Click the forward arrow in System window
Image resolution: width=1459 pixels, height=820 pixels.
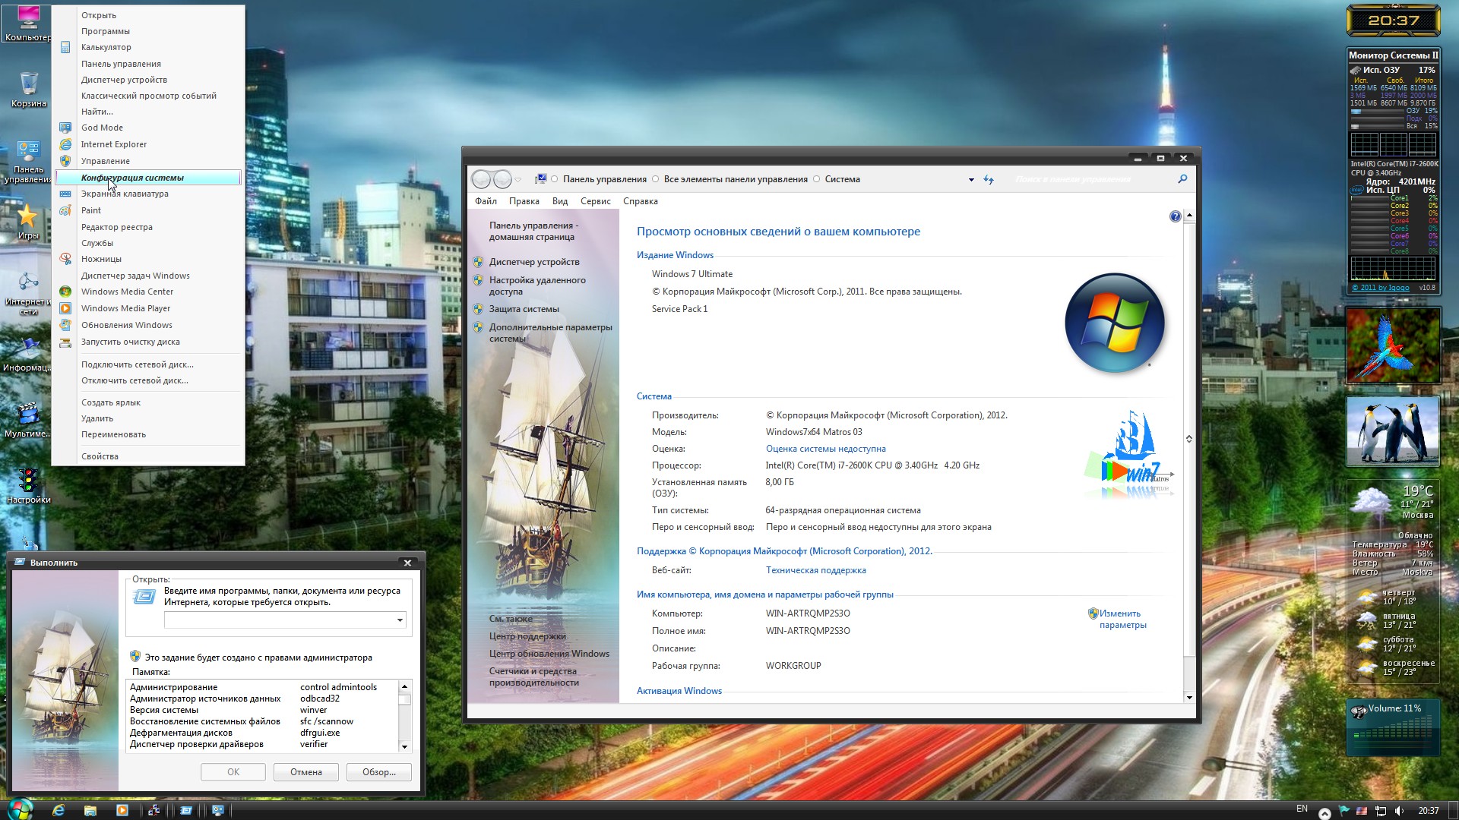(502, 179)
